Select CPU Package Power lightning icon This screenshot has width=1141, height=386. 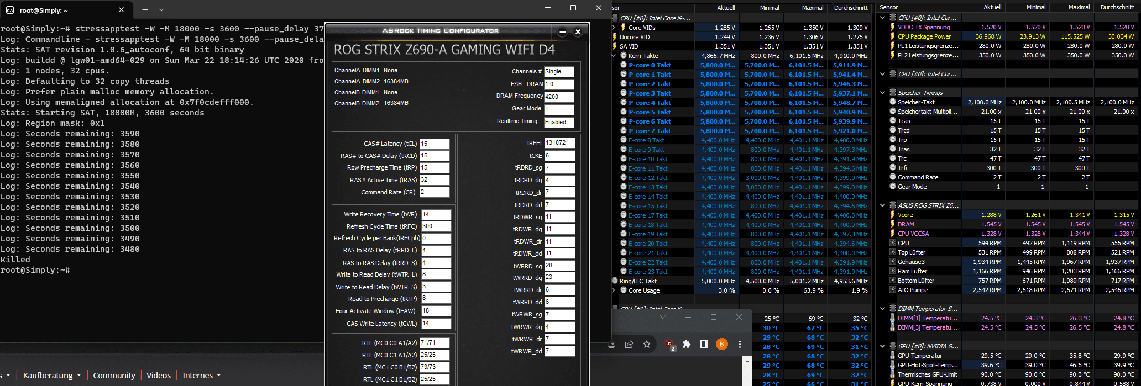coord(893,36)
